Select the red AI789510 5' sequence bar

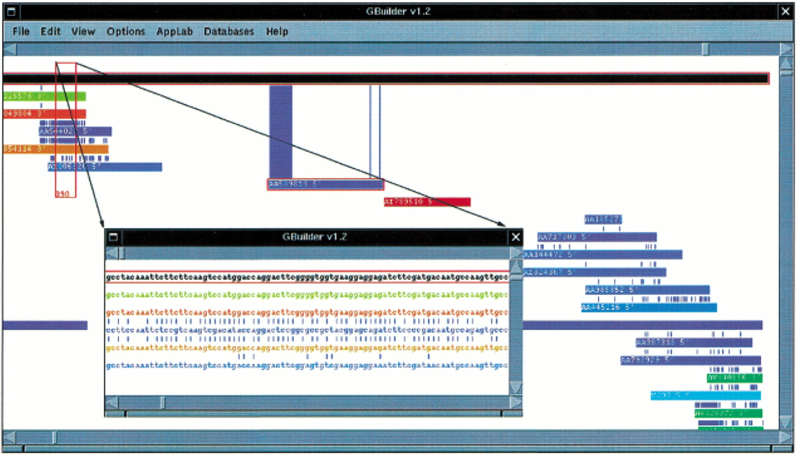tap(427, 202)
